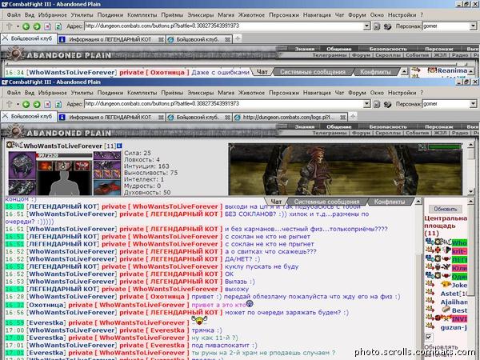Click scroll-up arrow of player list pane
Image resolution: width=480 pixels, height=360 pixels.
click(x=471, y=201)
